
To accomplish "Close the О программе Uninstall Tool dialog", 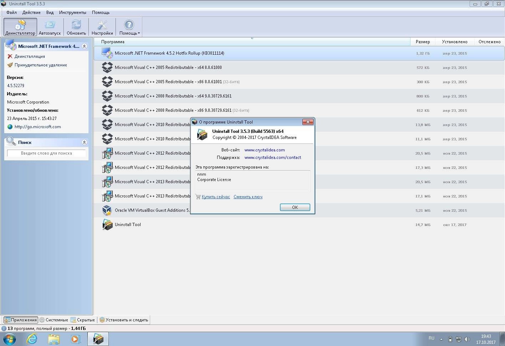I will (307, 122).
